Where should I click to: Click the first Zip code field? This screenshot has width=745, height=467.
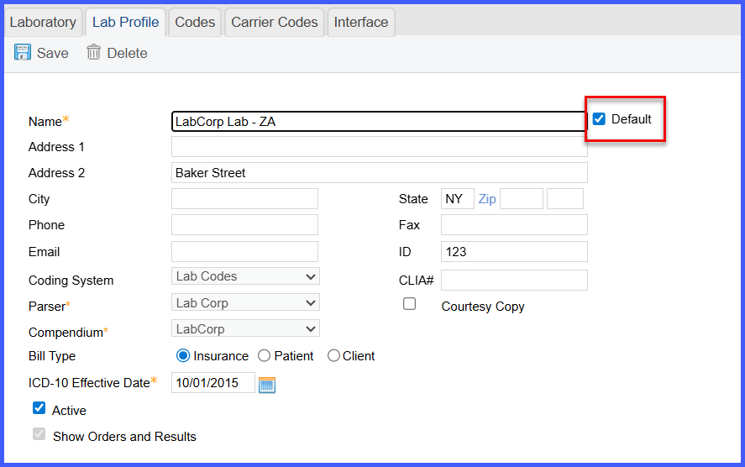point(522,198)
